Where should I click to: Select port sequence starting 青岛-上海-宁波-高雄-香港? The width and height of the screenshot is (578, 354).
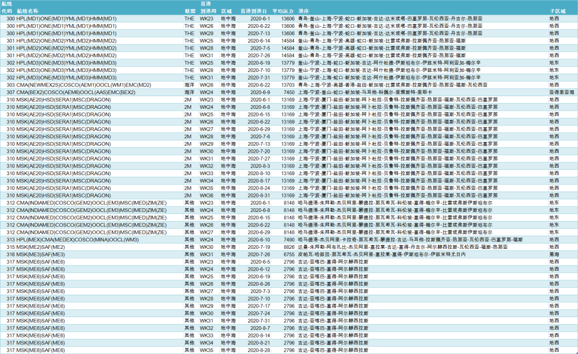[393, 85]
